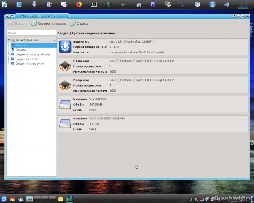This screenshot has height=203, width=254.
Task: Click the KDE logo icon beside Версия ОС
Action: click(x=64, y=47)
